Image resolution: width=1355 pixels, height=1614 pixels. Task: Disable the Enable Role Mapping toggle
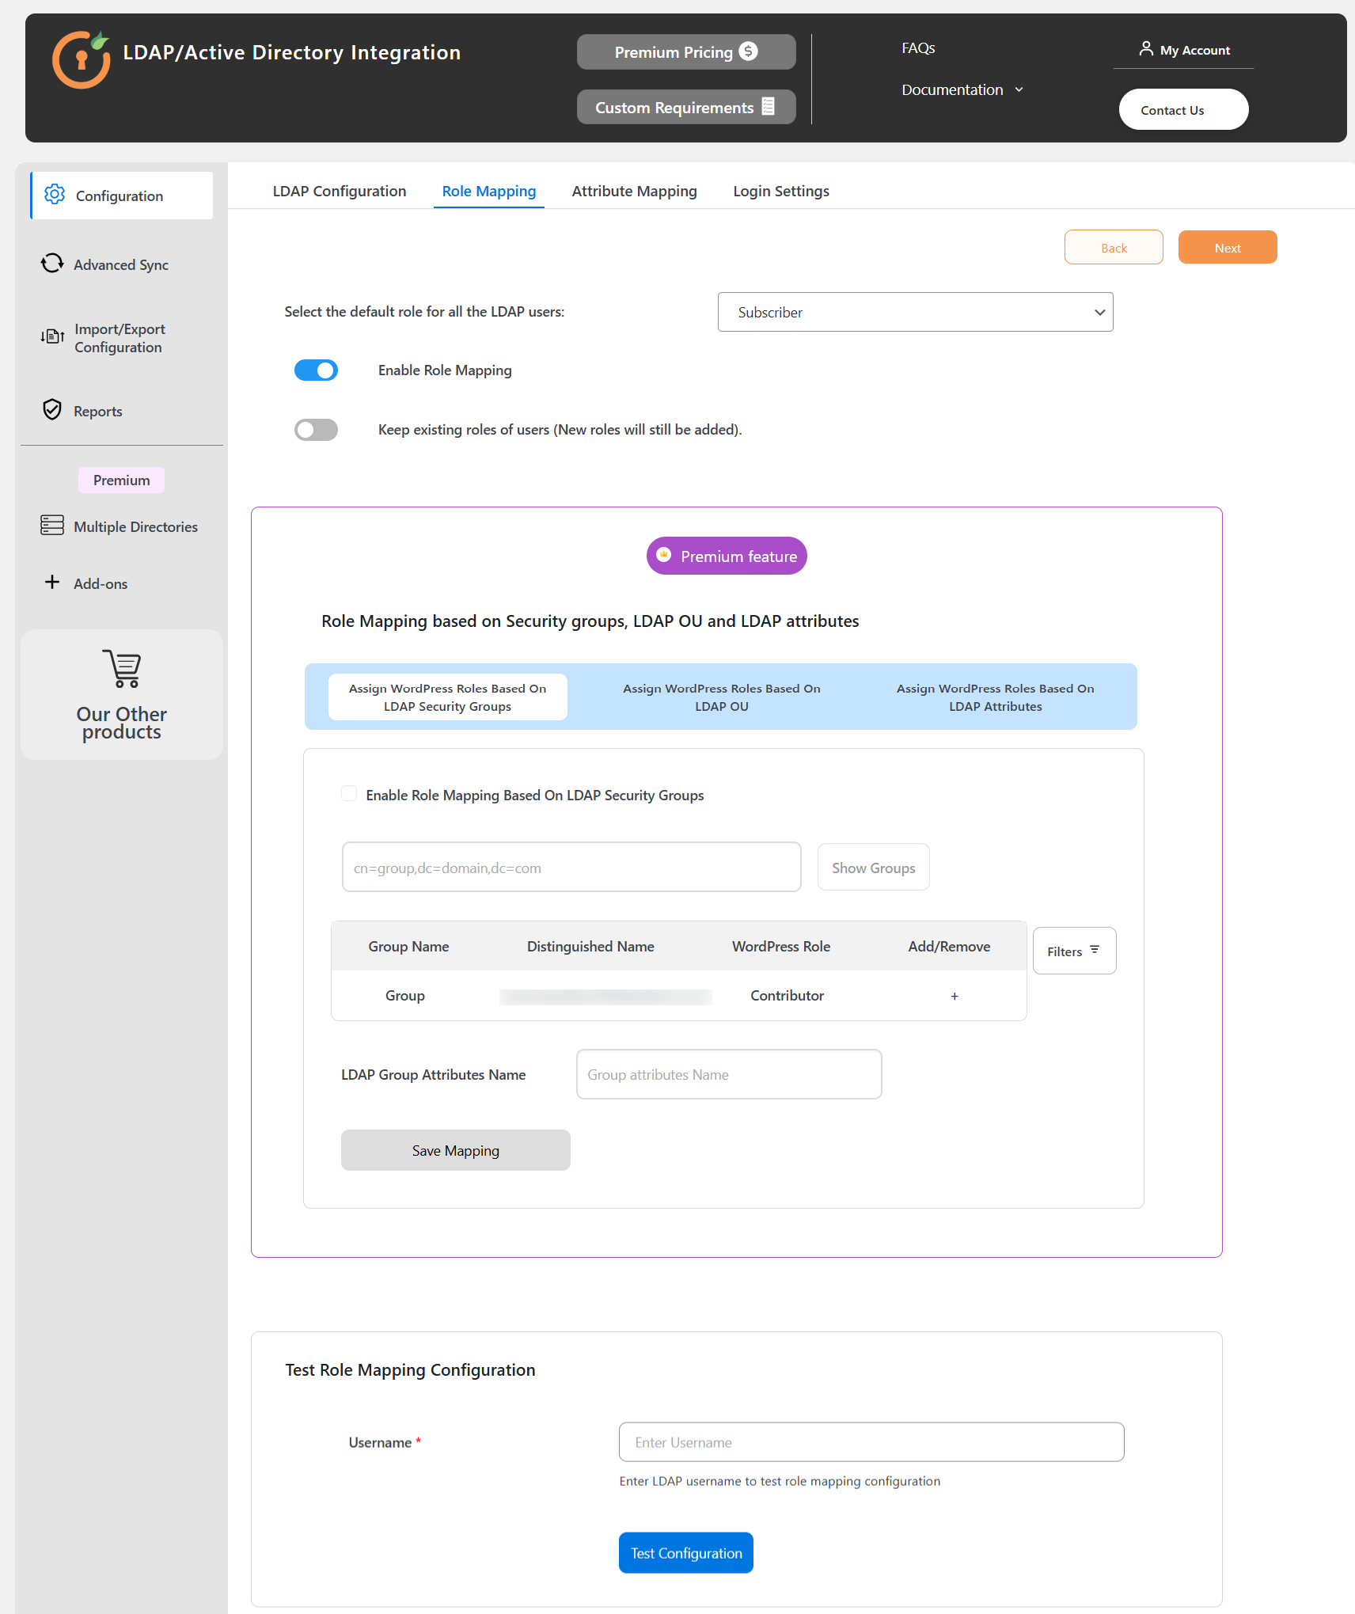click(x=316, y=370)
